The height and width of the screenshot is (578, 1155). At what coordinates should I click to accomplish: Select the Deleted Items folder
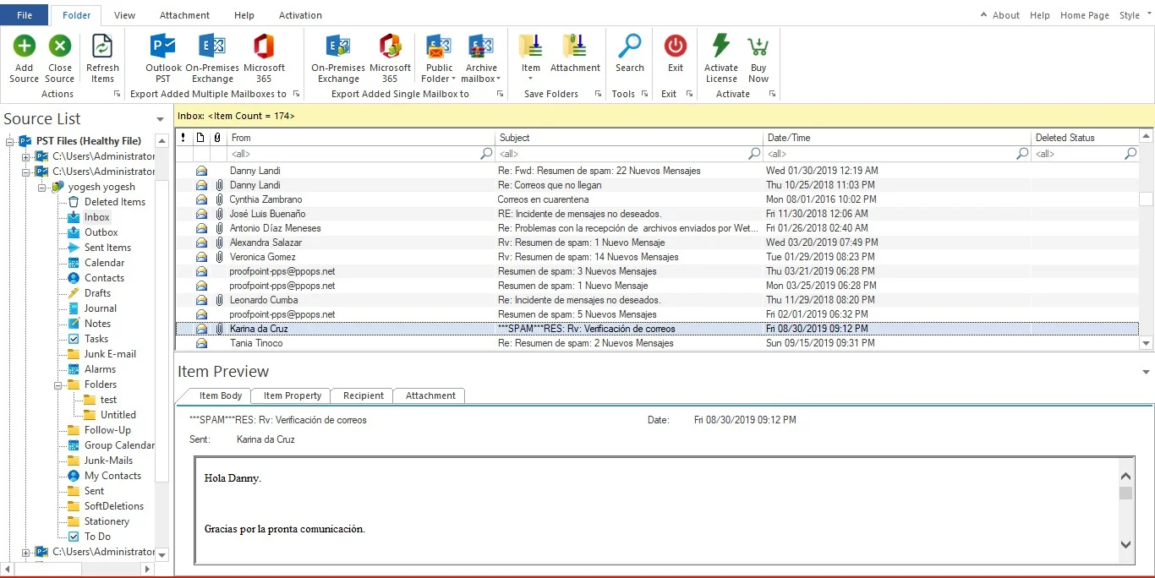[x=115, y=202]
